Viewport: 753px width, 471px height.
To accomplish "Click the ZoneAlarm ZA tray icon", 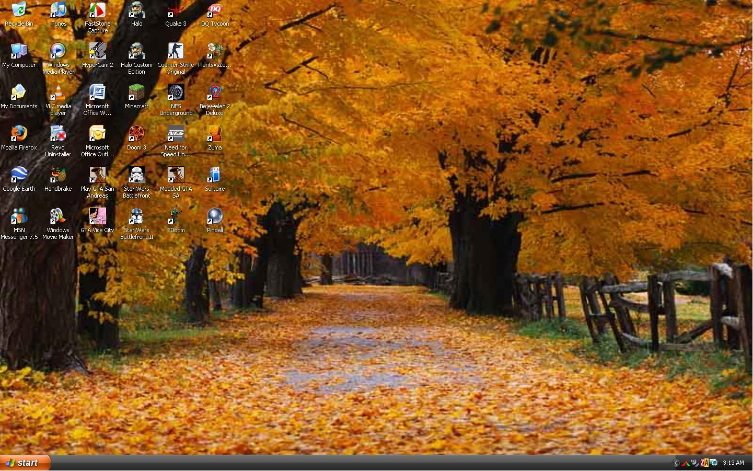I will [704, 463].
